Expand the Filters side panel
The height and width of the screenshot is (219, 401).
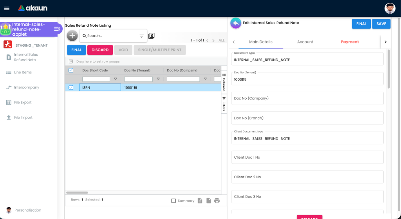224,104
